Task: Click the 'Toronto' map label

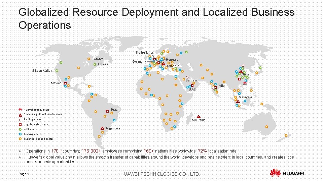Action: tap(98, 59)
